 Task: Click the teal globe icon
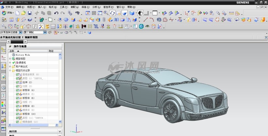click(x=141, y=26)
